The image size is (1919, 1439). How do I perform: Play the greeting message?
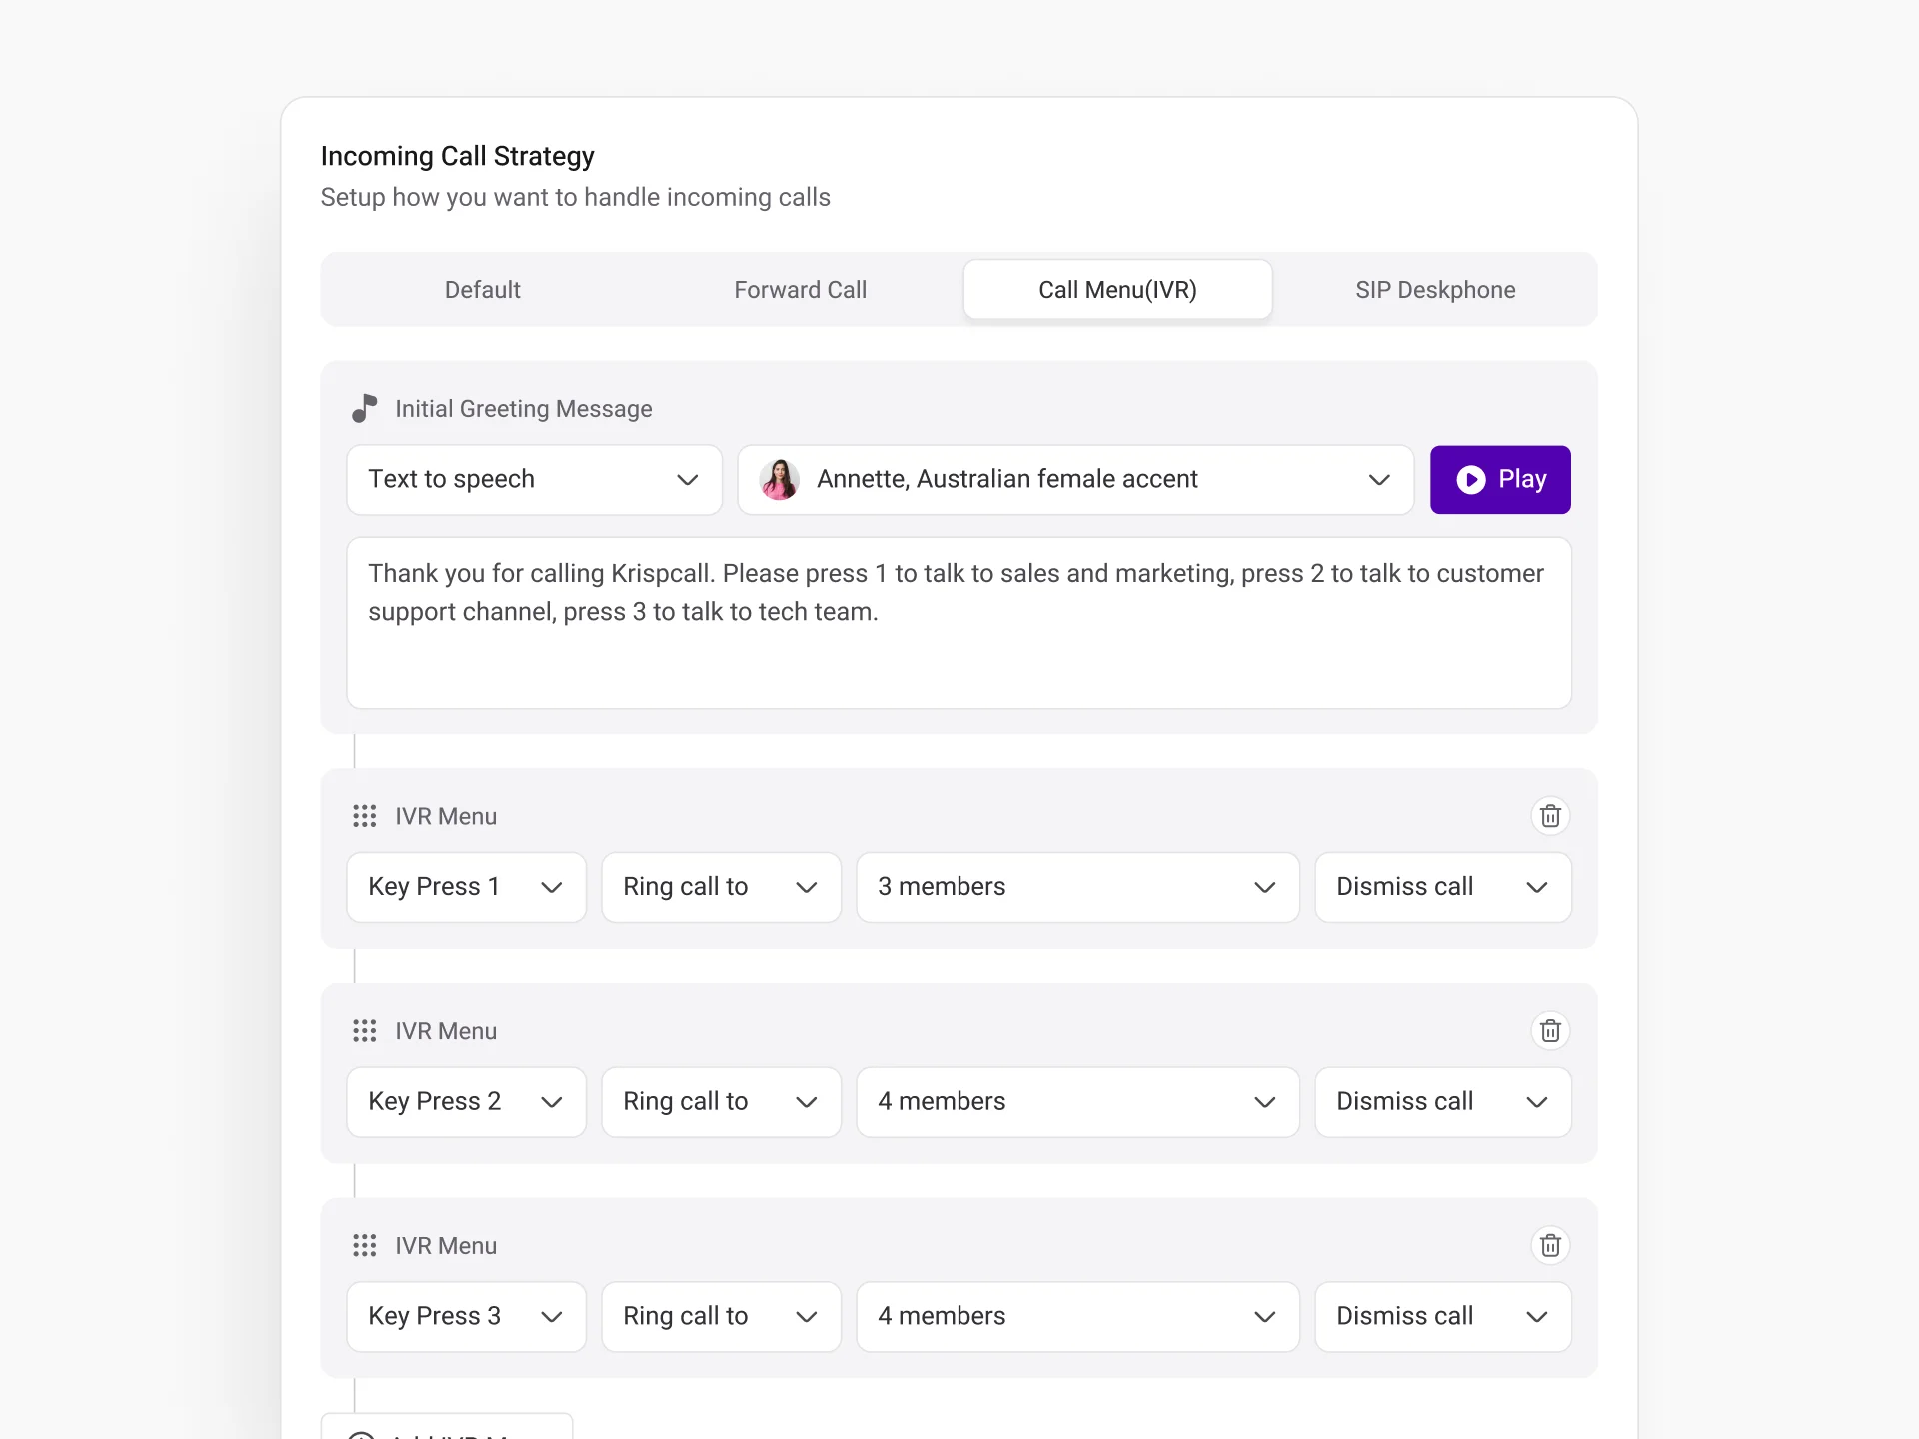[1500, 480]
